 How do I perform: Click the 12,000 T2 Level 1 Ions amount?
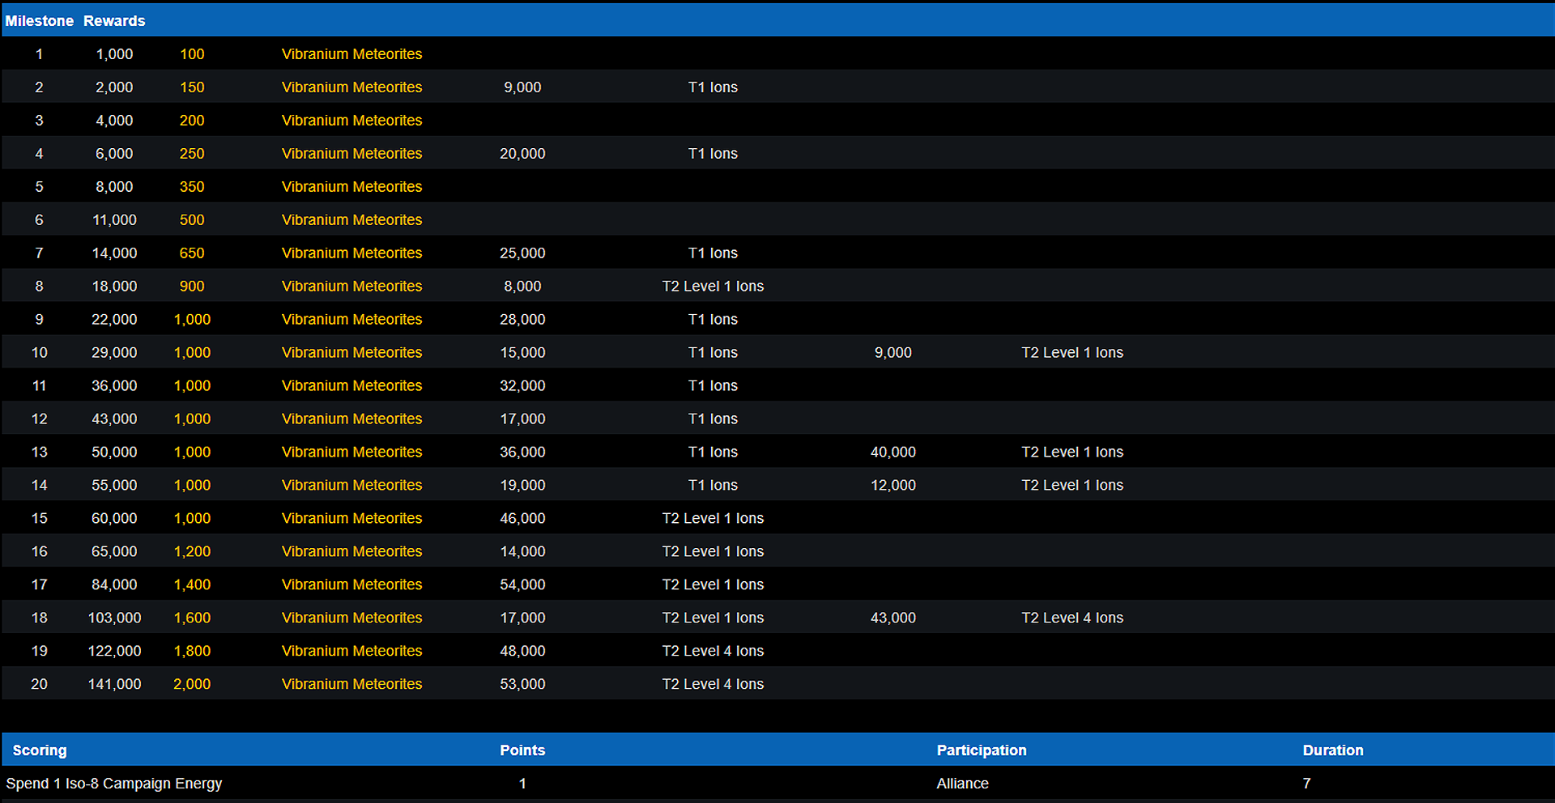coord(893,486)
